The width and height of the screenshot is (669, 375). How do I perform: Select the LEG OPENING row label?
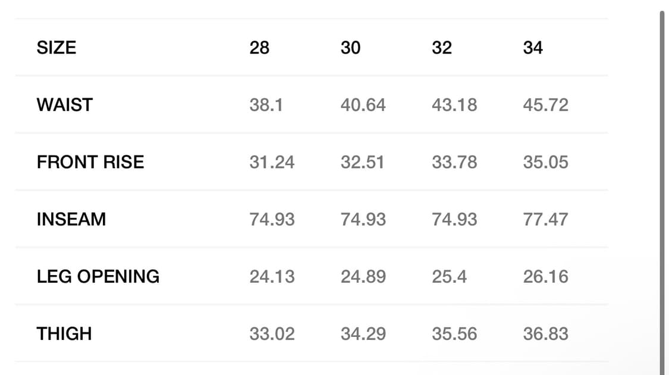(x=98, y=276)
